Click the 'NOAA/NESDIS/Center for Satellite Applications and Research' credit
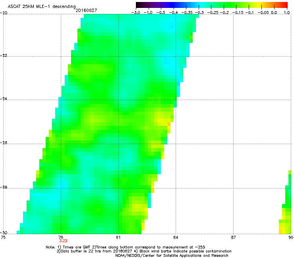 172,255
